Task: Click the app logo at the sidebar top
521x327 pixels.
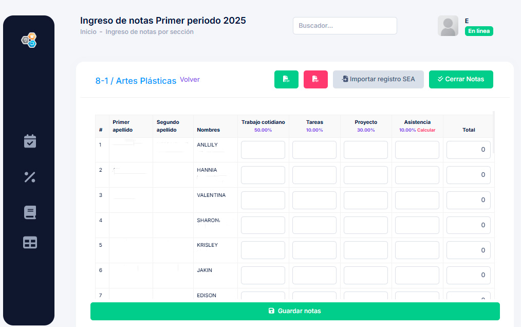Action: tap(28, 40)
